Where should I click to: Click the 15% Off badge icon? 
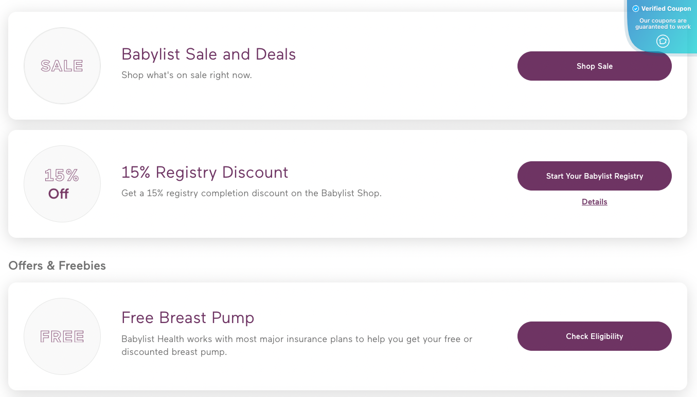coord(62,183)
